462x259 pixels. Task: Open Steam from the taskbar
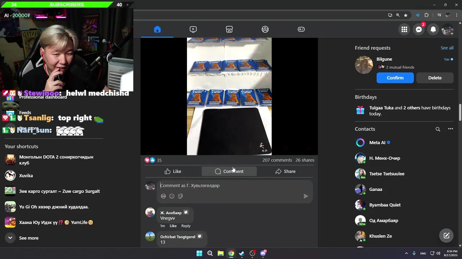tap(241, 254)
